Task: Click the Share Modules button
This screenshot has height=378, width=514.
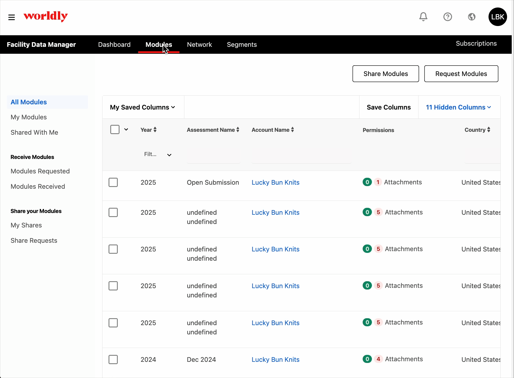Action: click(386, 74)
